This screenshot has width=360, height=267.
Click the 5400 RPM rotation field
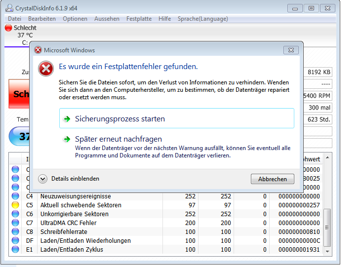coord(318,96)
